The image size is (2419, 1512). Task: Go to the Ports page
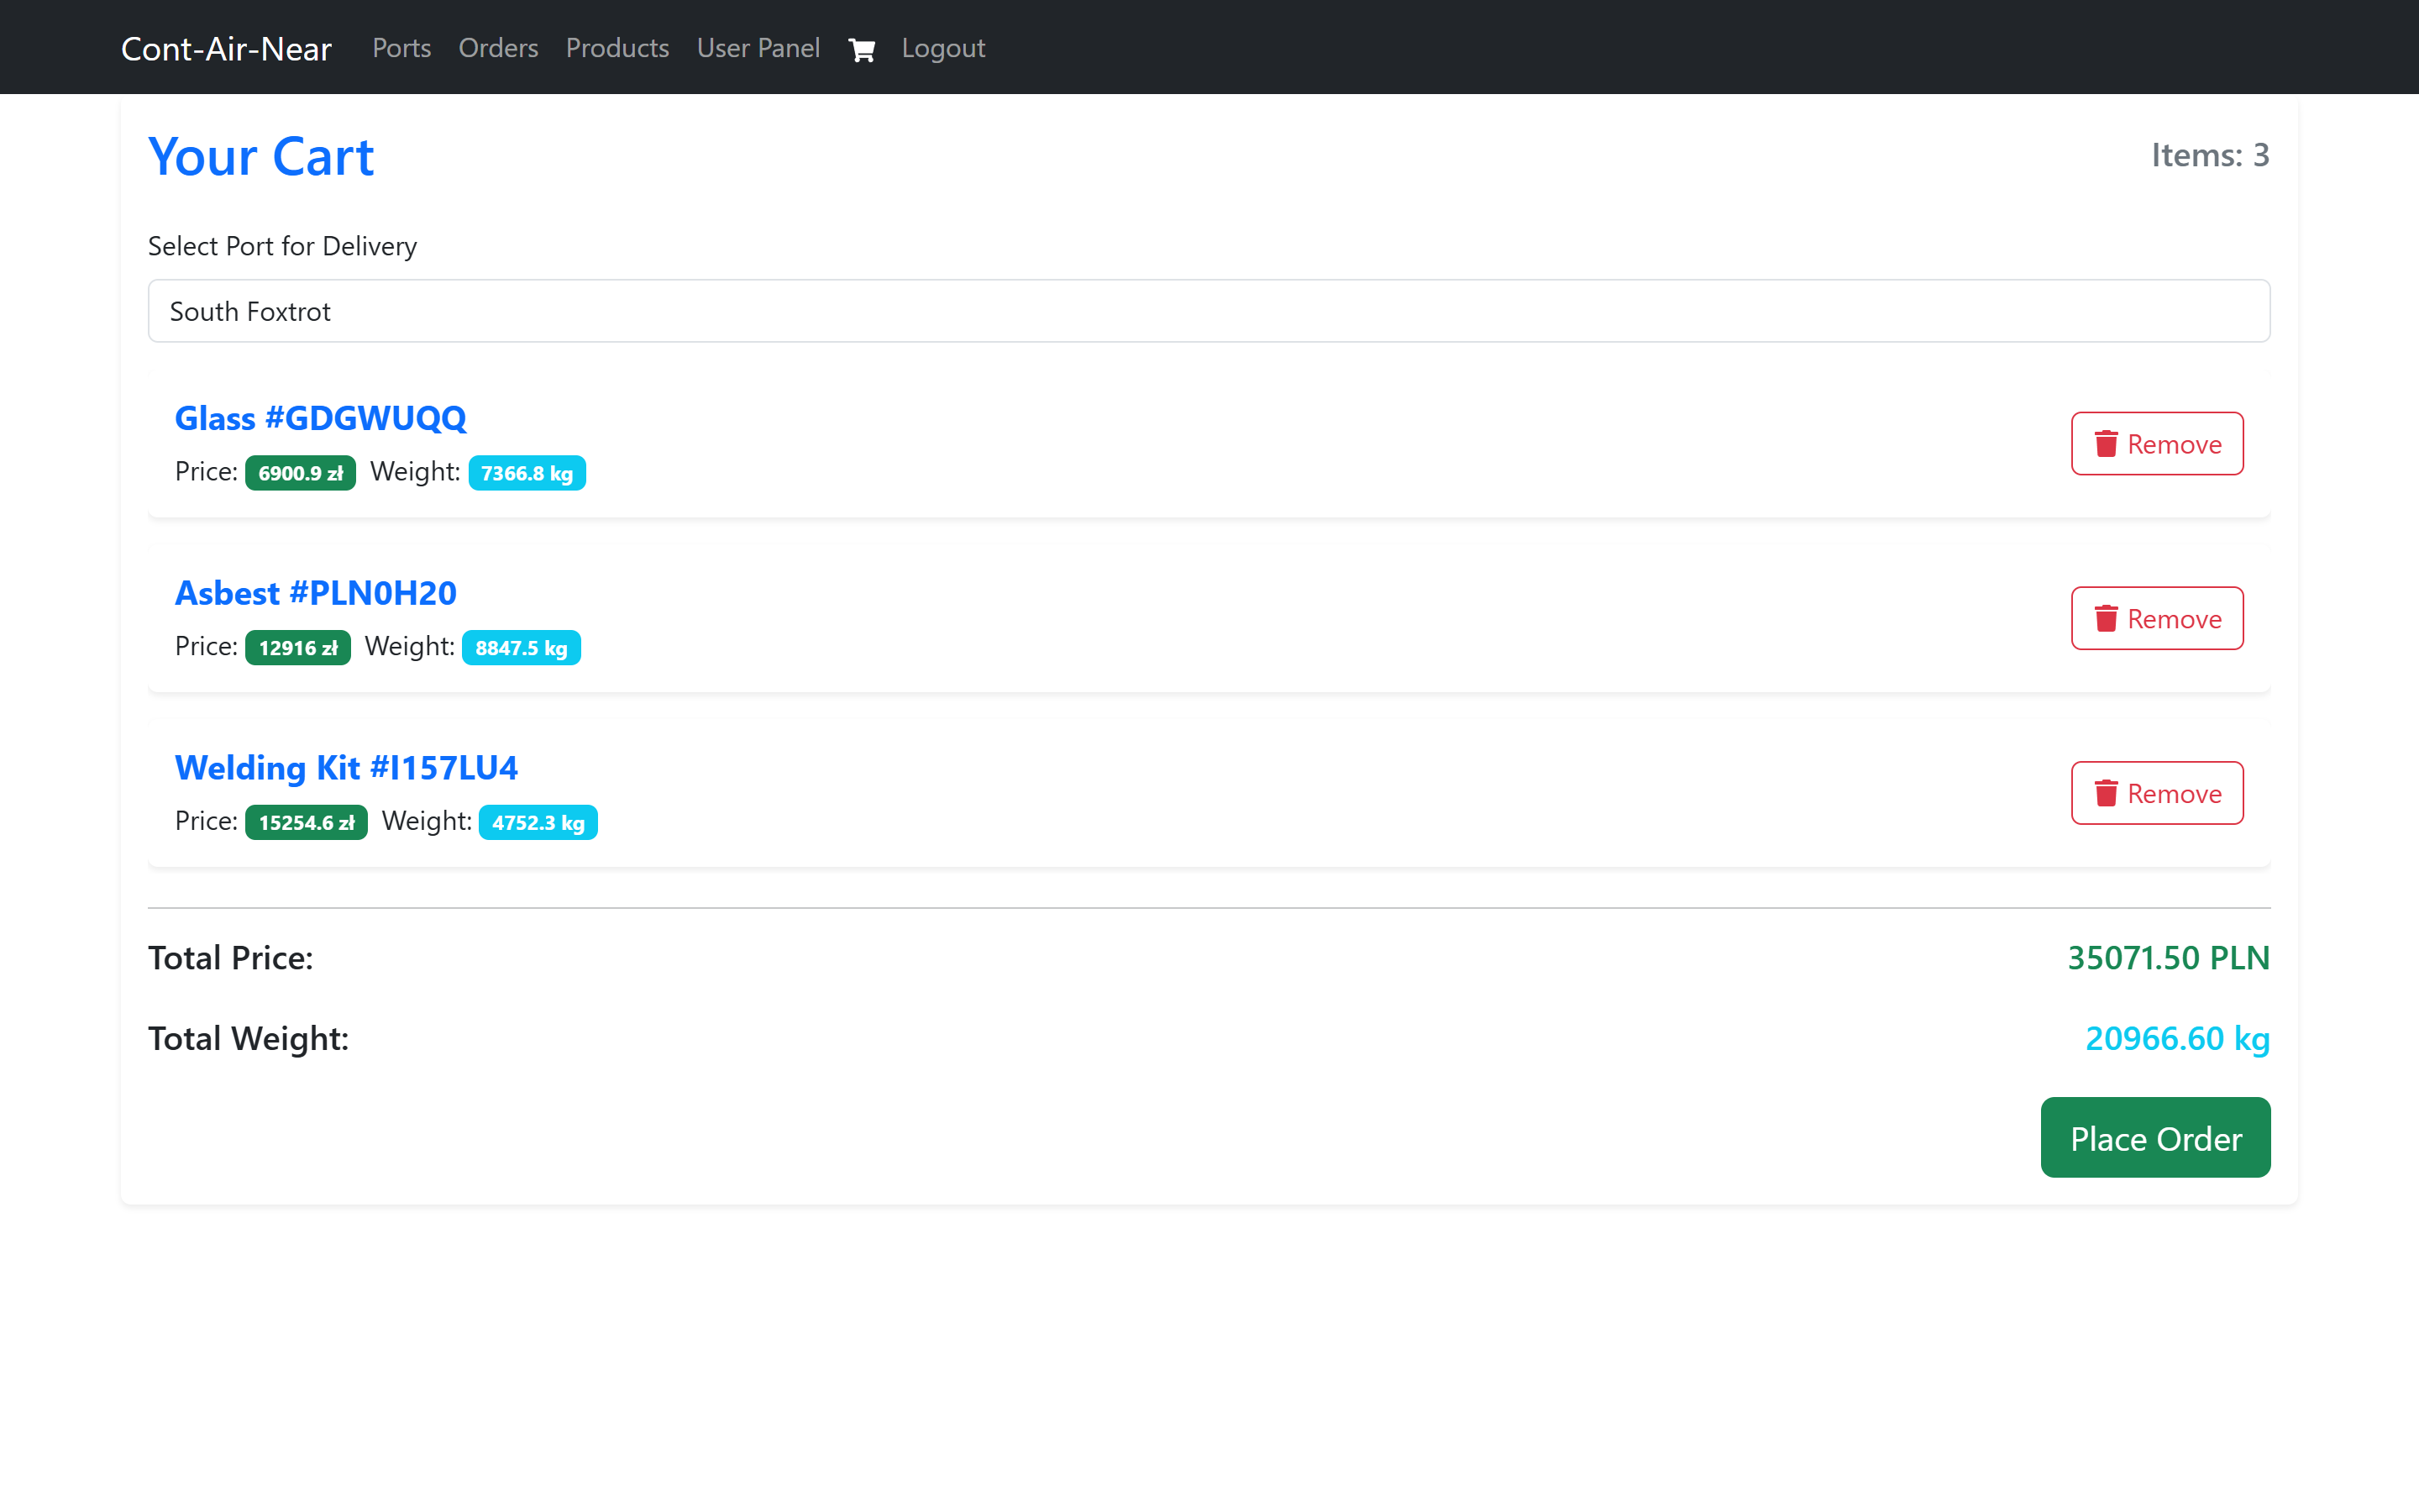401,48
